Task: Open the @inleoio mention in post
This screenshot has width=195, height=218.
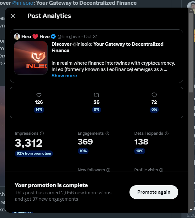Action: [x=82, y=44]
